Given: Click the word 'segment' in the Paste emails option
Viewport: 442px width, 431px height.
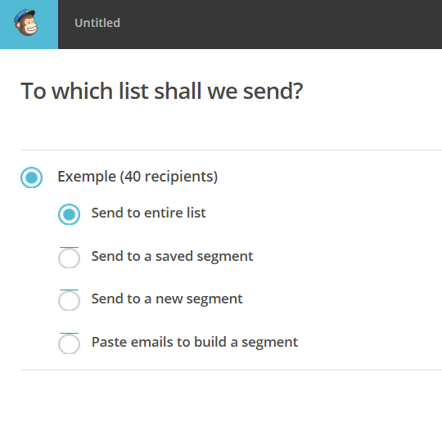Looking at the screenshot, I should click(269, 343).
